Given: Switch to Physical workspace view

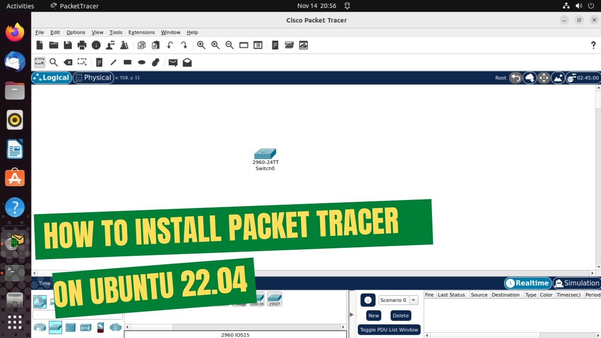Looking at the screenshot, I should point(93,77).
